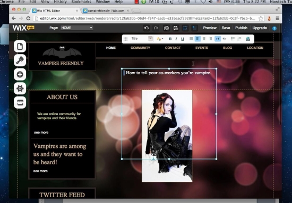Justify the text alignment
This screenshot has height=203, width=292.
(191, 39)
